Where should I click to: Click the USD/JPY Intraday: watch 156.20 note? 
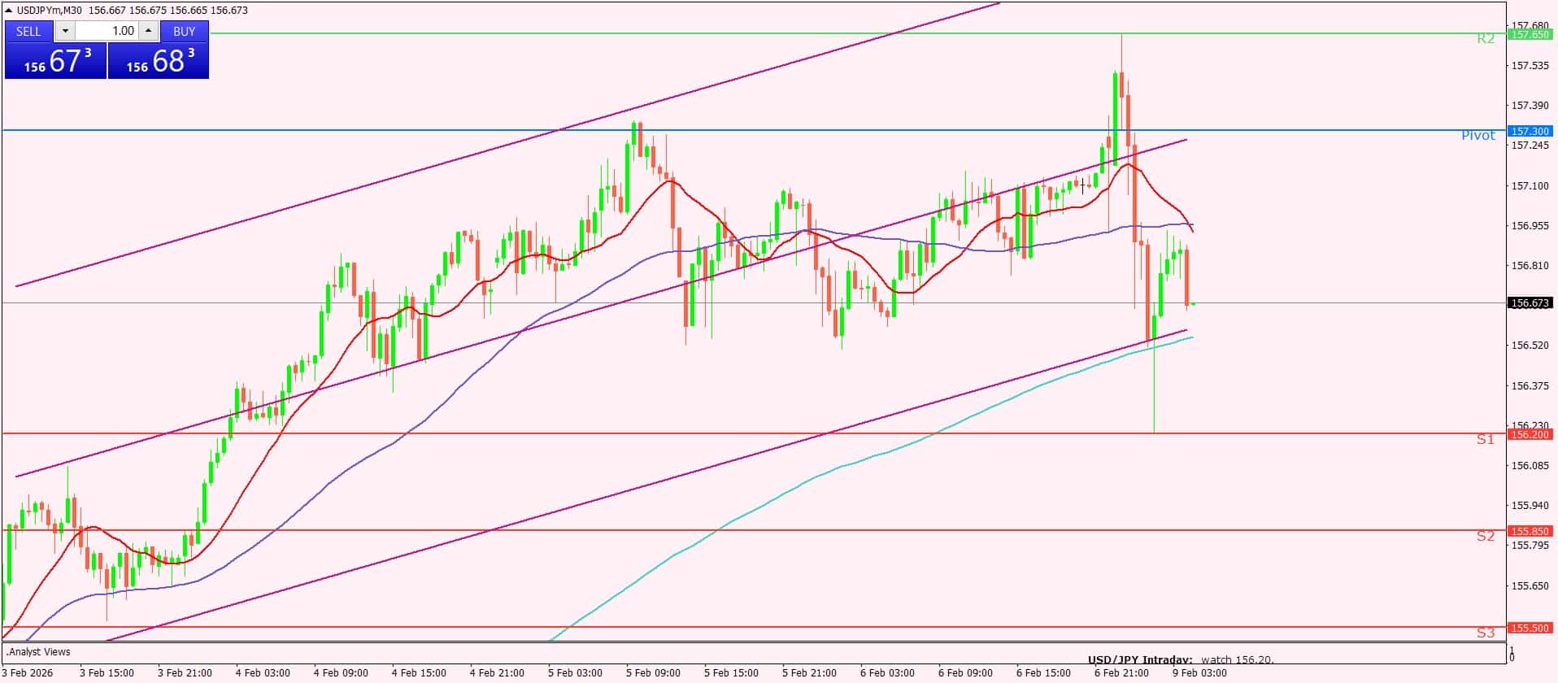coord(1181,660)
